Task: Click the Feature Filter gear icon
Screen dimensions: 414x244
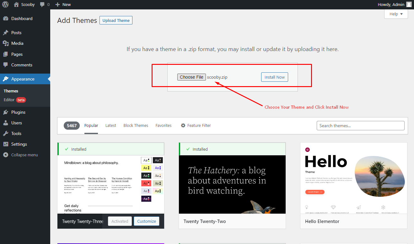Action: [x=183, y=125]
